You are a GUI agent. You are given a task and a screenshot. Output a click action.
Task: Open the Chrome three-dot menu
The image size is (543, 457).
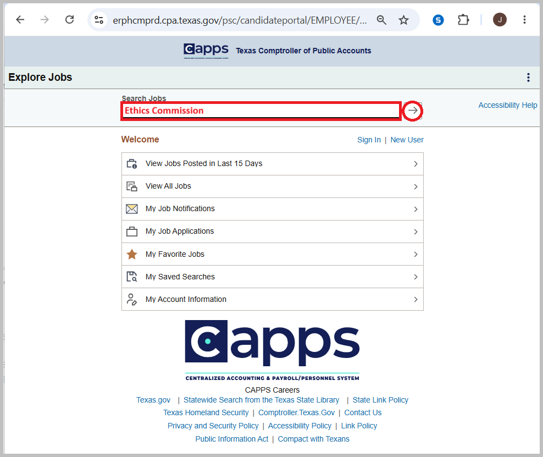tap(524, 20)
